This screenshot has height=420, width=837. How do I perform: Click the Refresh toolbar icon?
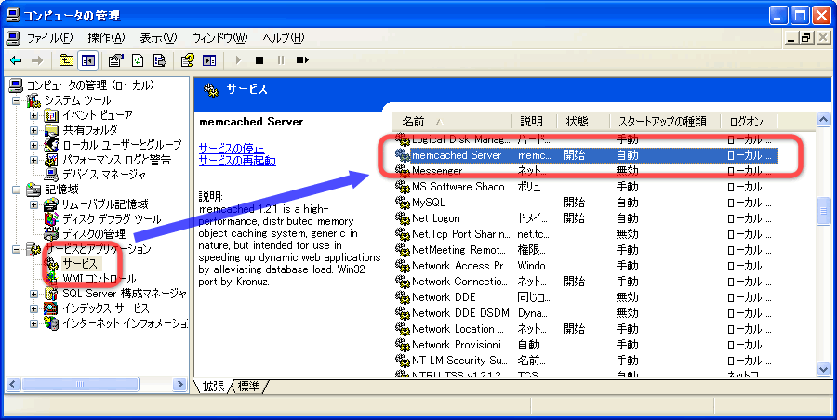tap(138, 60)
